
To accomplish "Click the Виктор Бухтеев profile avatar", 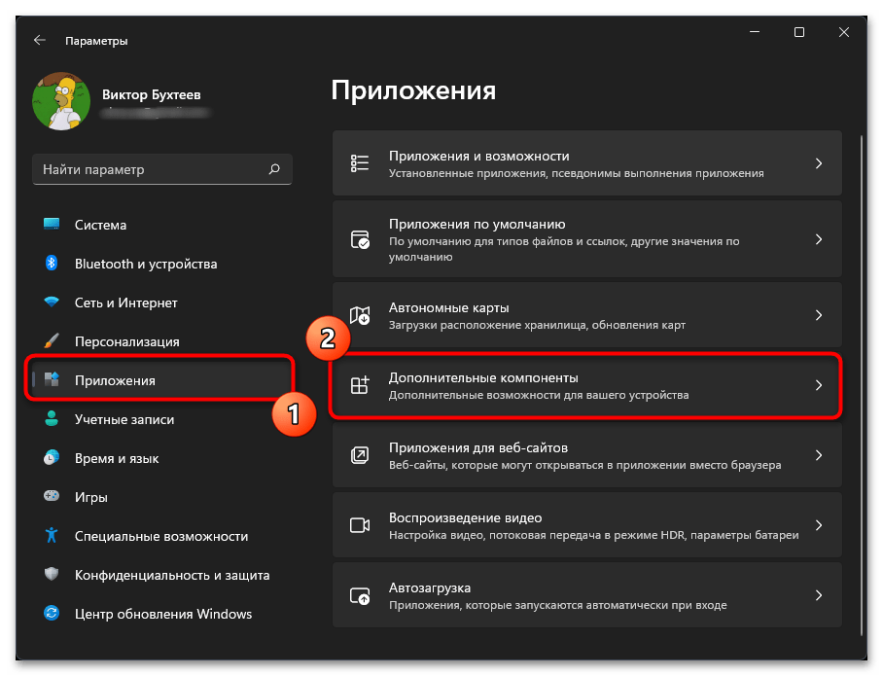I will pos(61,101).
